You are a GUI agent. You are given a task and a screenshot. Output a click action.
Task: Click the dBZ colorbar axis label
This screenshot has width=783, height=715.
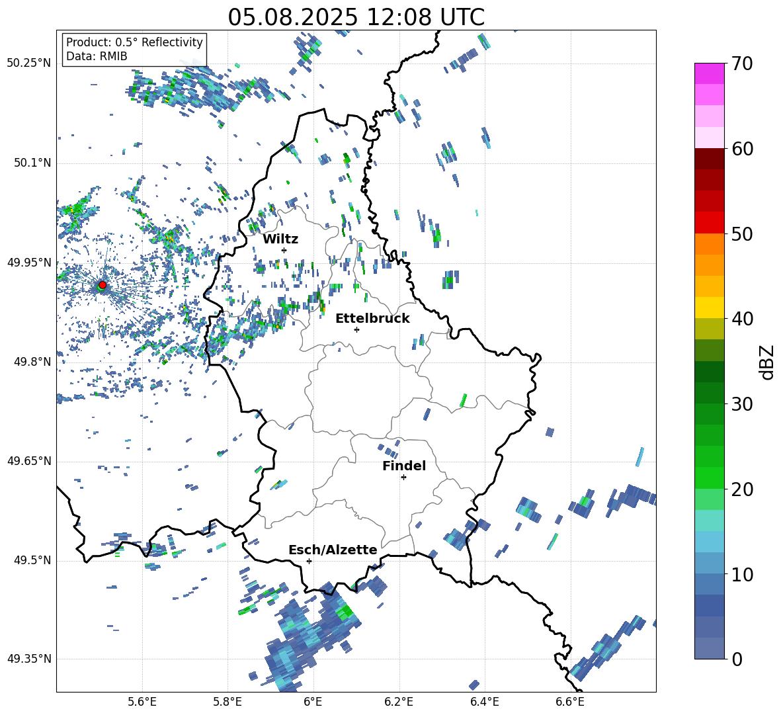pos(768,362)
